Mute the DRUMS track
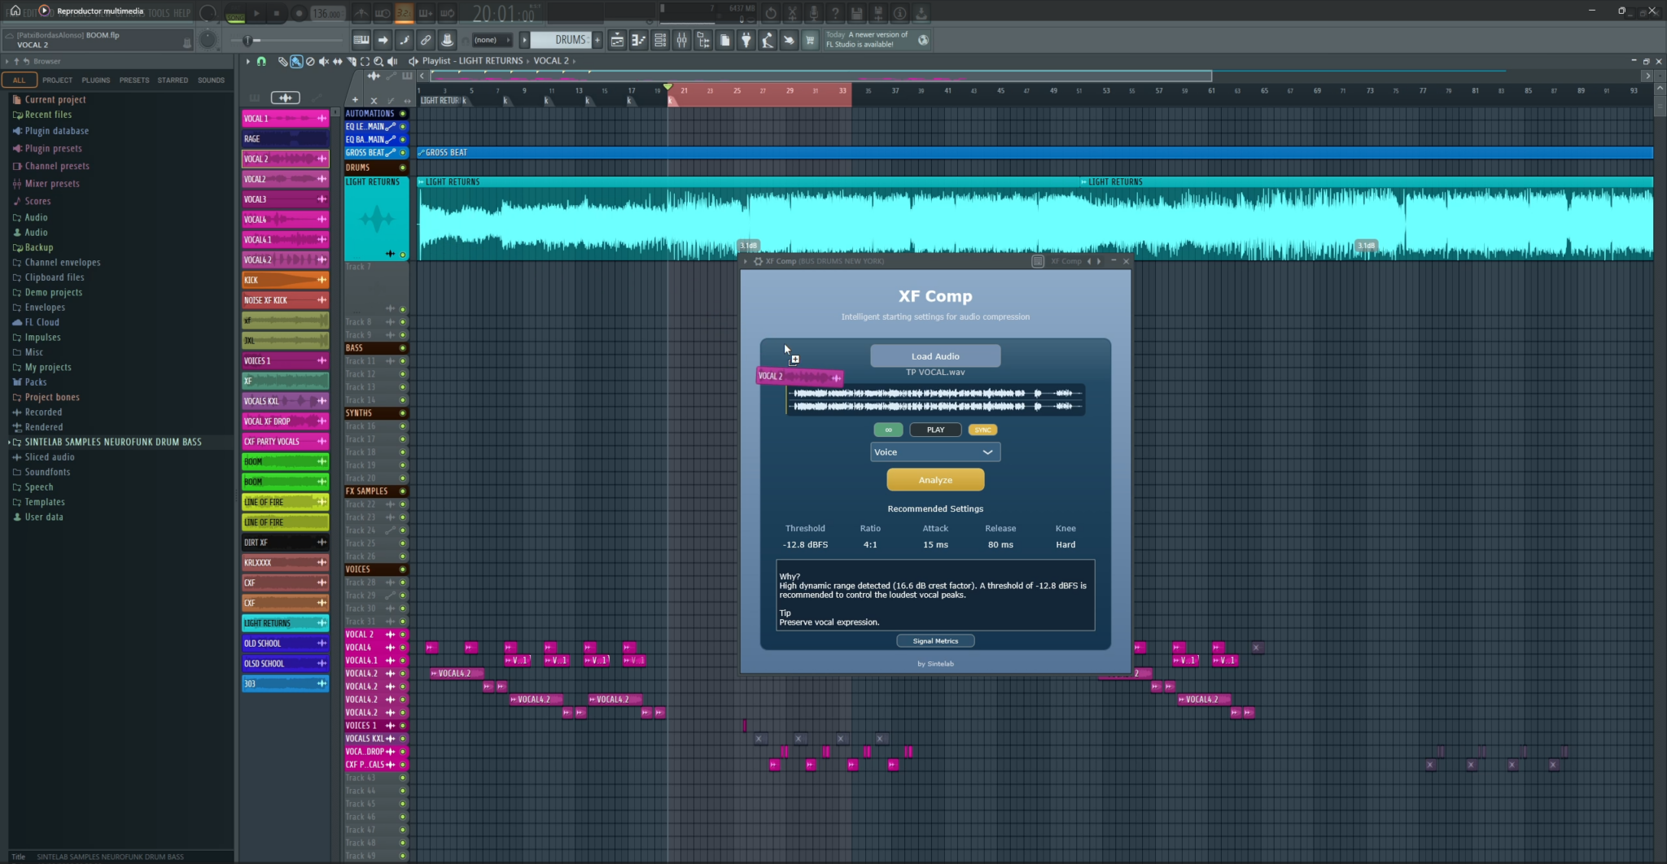 coord(402,168)
